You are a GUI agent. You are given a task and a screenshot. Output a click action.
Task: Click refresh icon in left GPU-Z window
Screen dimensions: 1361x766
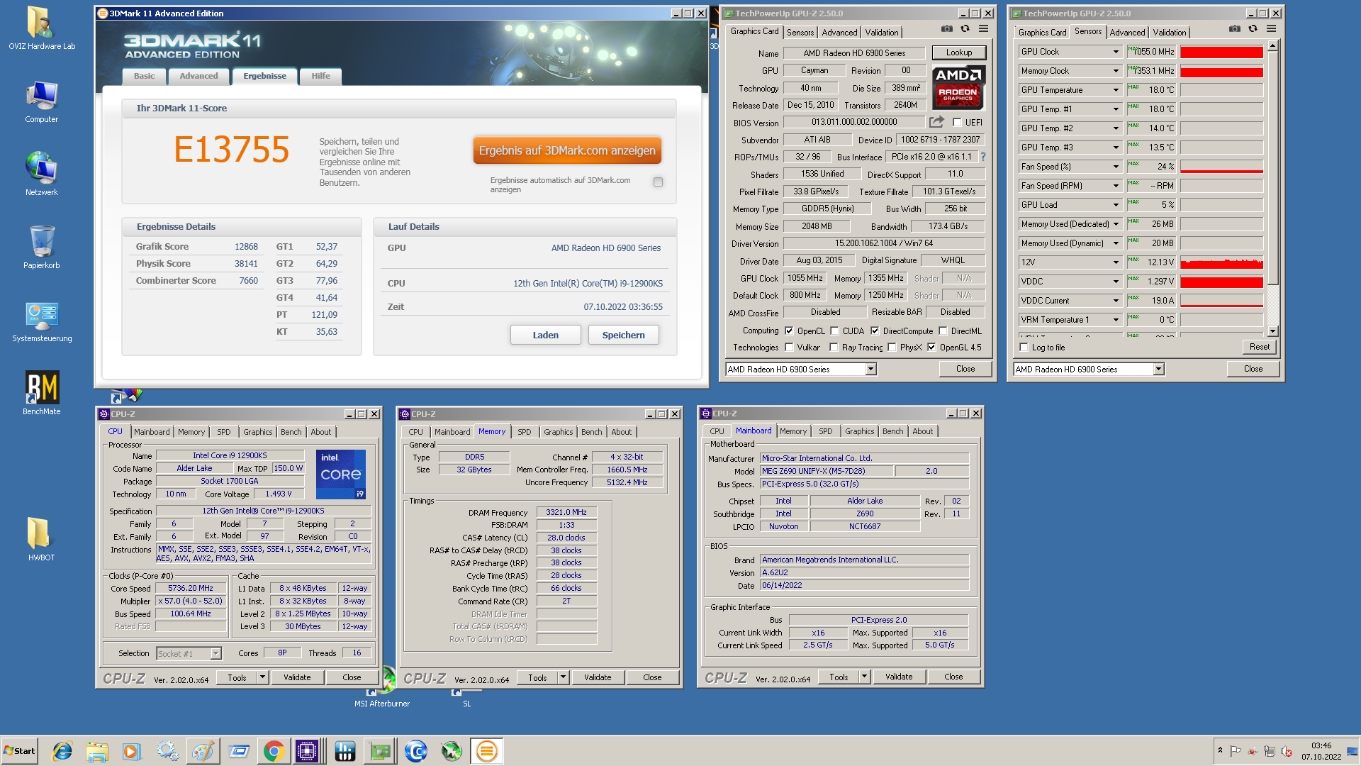965,29
